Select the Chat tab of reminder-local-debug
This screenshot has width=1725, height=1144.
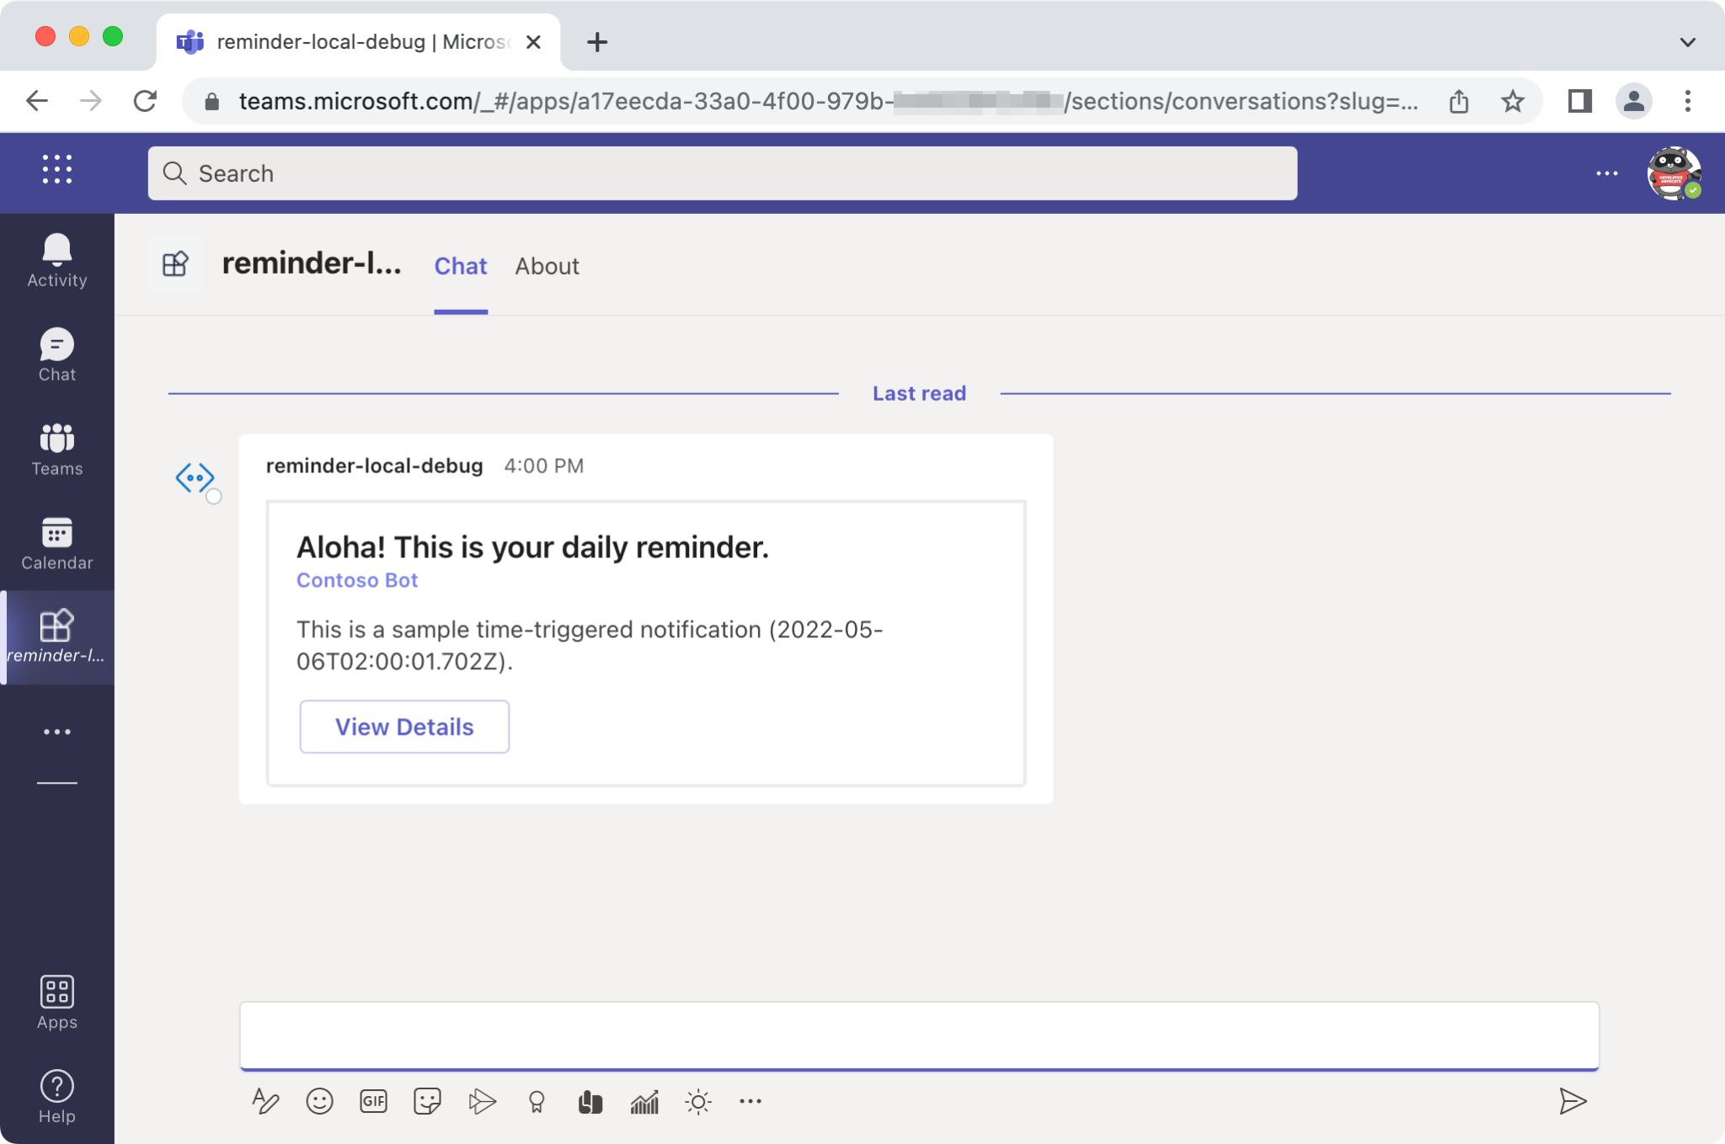[460, 266]
